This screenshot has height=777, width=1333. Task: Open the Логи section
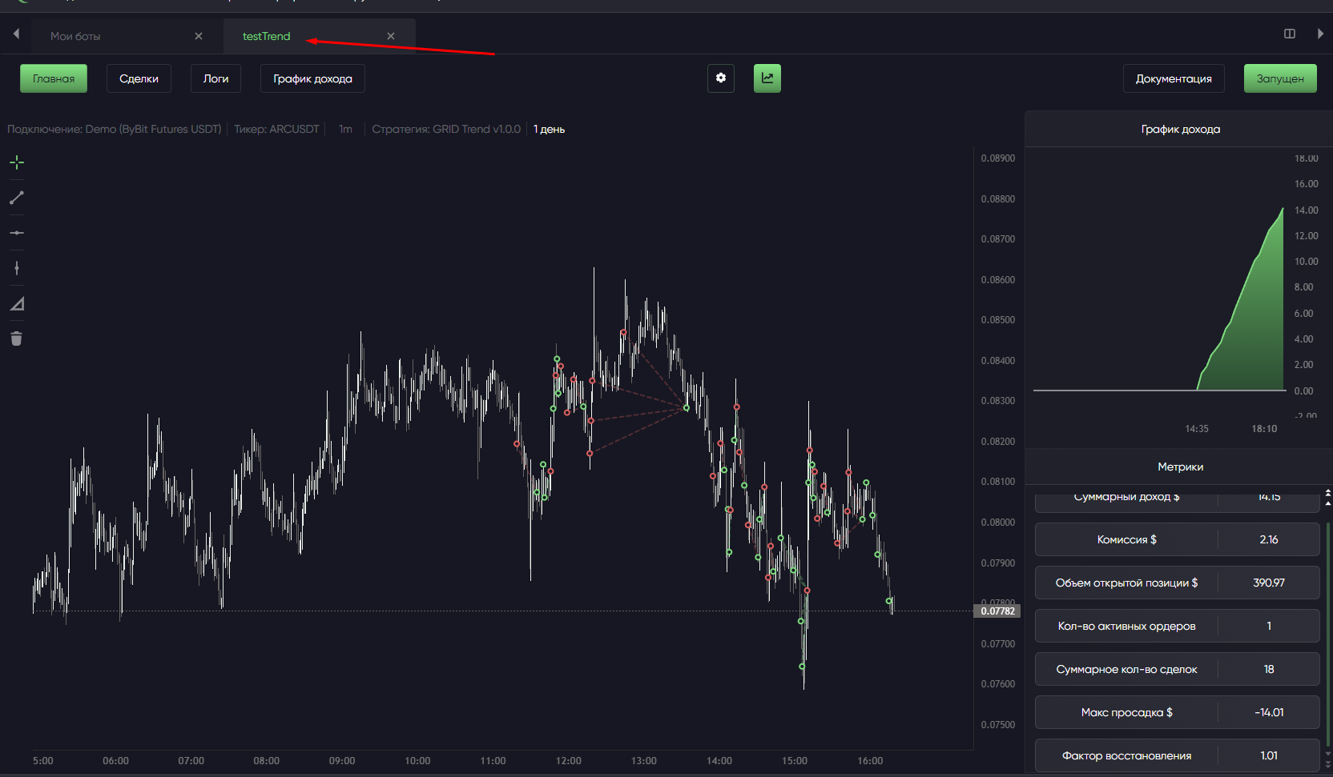tap(215, 78)
